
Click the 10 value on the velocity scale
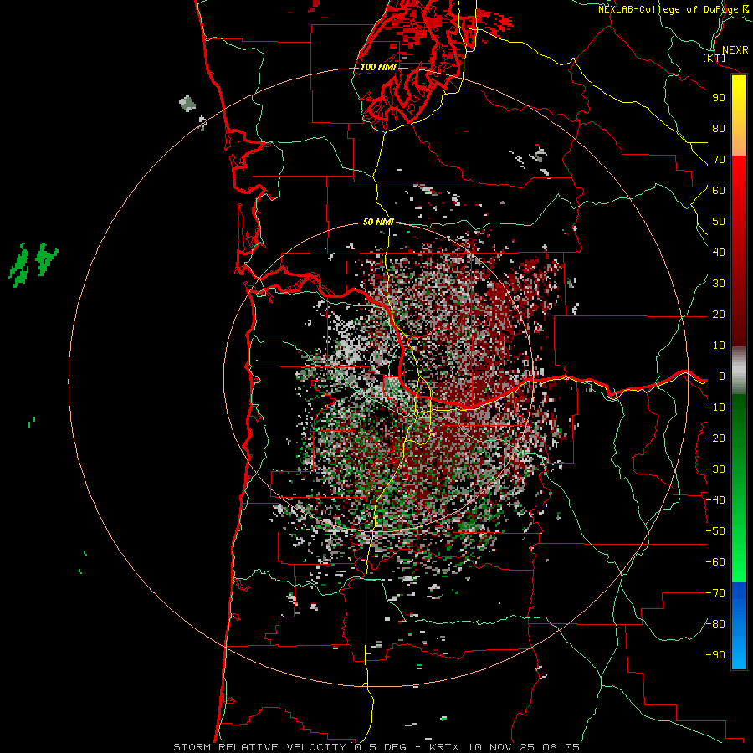719,346
